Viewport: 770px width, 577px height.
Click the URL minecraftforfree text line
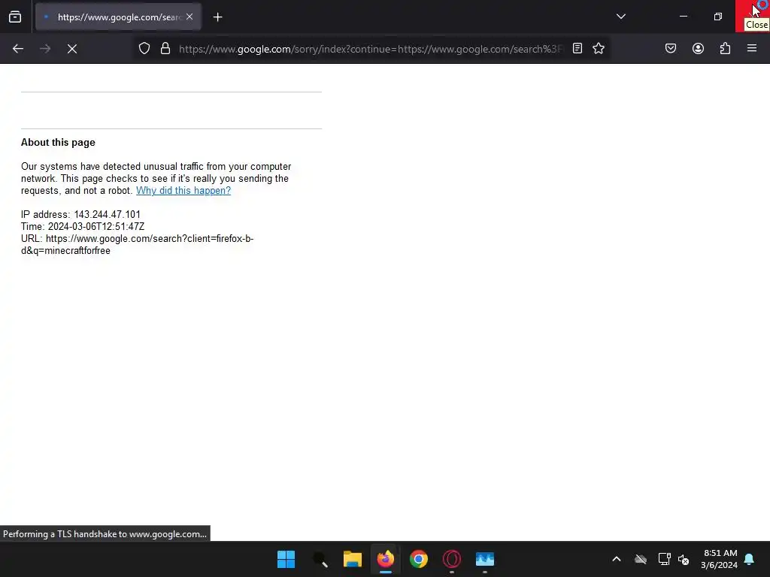click(x=137, y=244)
